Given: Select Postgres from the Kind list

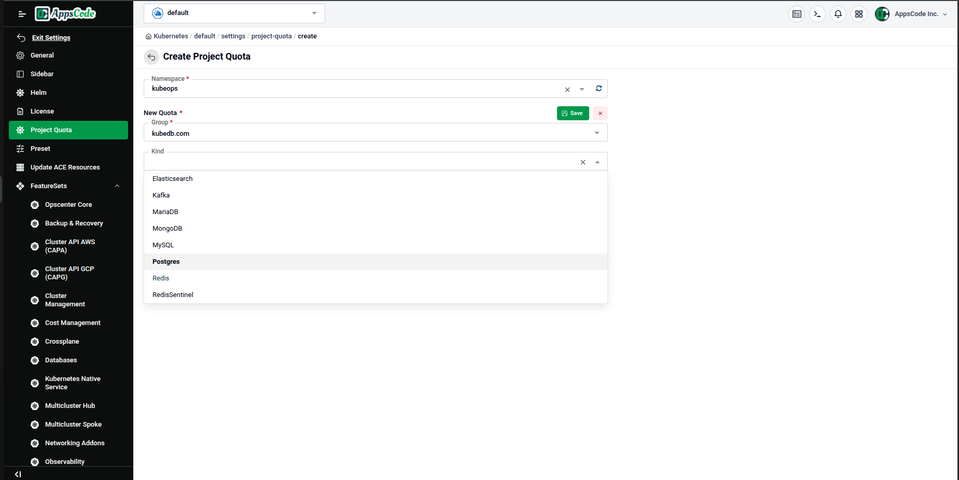Looking at the screenshot, I should [x=166, y=261].
